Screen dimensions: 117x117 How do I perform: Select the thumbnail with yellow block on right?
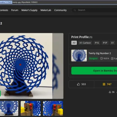(53, 108)
